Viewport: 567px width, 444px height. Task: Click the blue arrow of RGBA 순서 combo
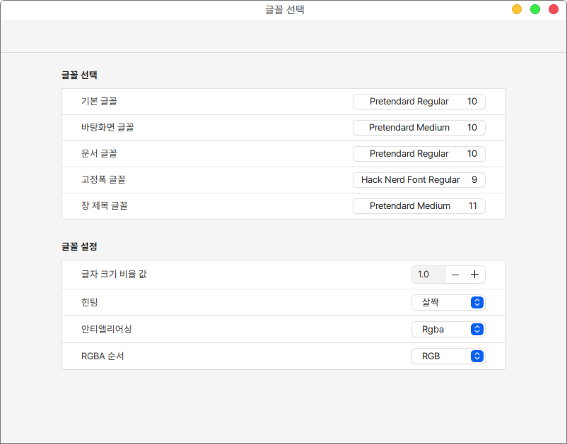tap(477, 356)
